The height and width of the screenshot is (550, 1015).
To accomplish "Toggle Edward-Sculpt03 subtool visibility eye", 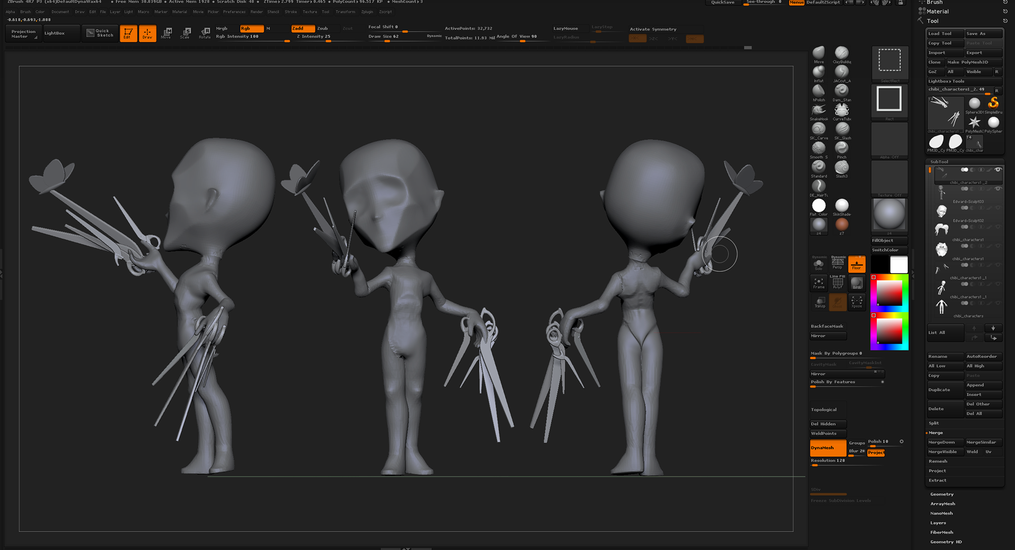I will tap(998, 189).
